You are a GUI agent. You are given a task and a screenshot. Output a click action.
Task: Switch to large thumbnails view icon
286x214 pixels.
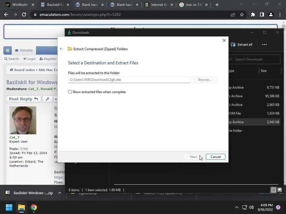click(280, 190)
